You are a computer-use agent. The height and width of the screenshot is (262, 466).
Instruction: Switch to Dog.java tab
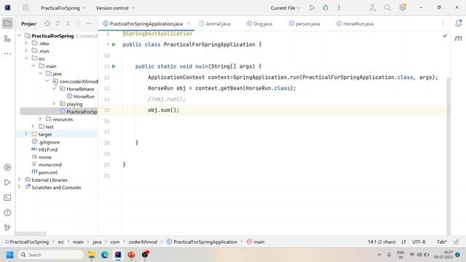pyautogui.click(x=259, y=24)
